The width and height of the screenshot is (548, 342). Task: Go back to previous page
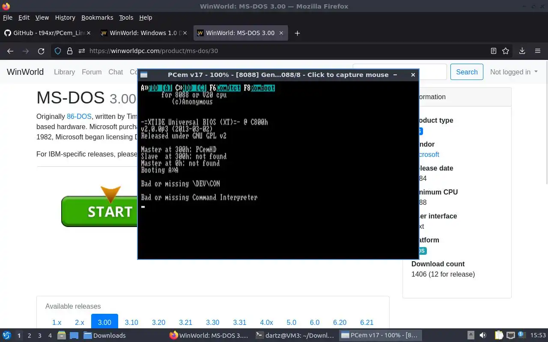pyautogui.click(x=10, y=51)
